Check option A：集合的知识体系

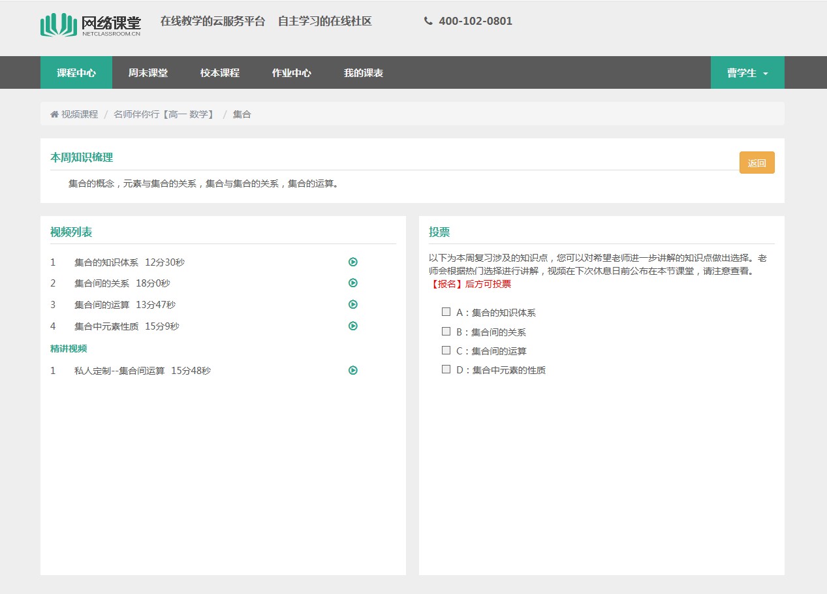pyautogui.click(x=446, y=312)
